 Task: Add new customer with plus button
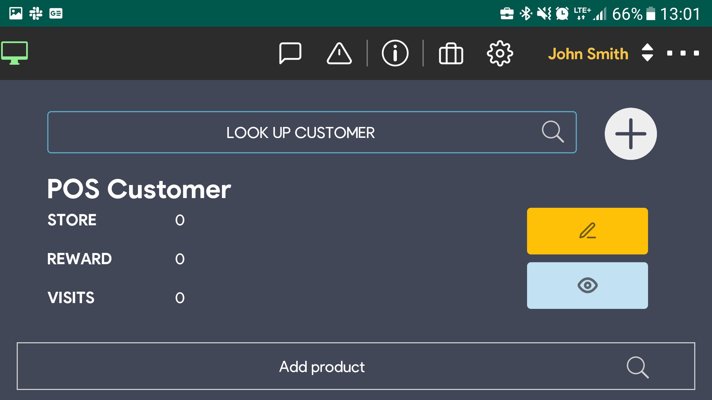631,134
